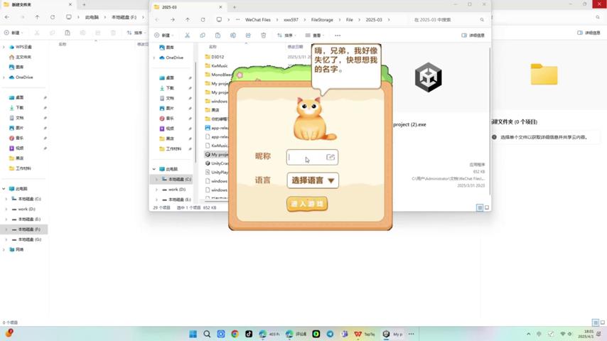Expand WPS云盘 in the 新建文件夹 window sidebar

(4, 47)
